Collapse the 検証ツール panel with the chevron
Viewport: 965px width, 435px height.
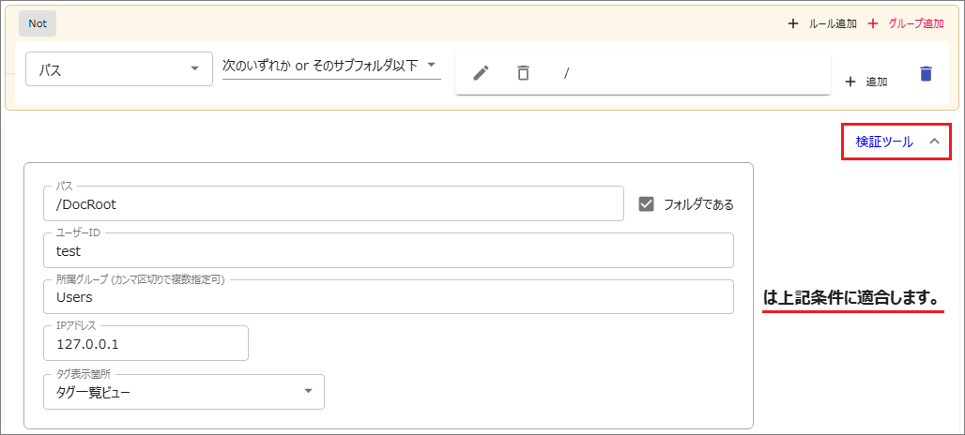tap(933, 142)
